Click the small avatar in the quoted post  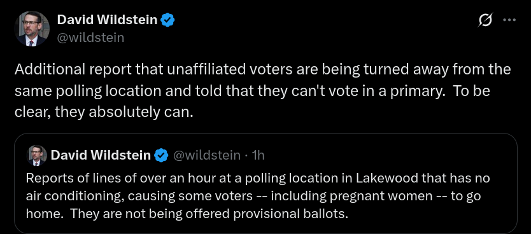coord(36,155)
